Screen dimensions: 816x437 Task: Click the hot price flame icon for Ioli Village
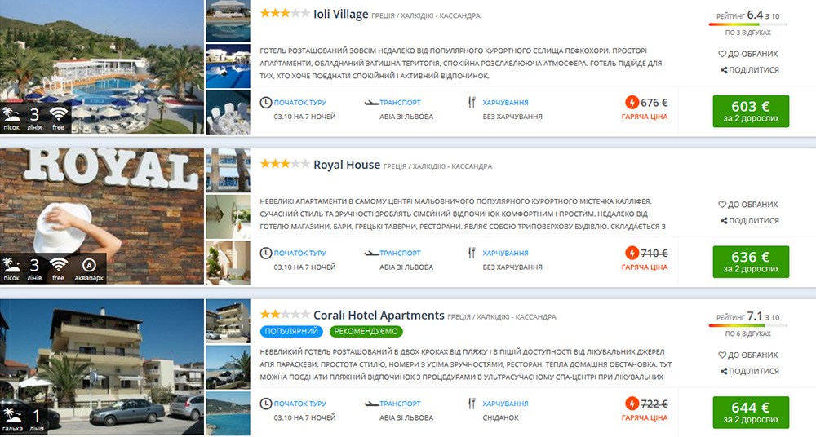[632, 103]
